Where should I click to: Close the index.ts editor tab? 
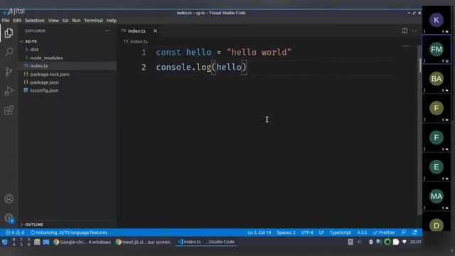click(x=155, y=31)
